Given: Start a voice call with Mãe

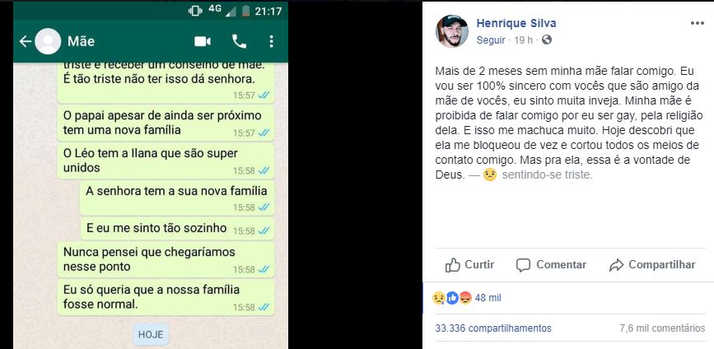Looking at the screenshot, I should pos(240,41).
